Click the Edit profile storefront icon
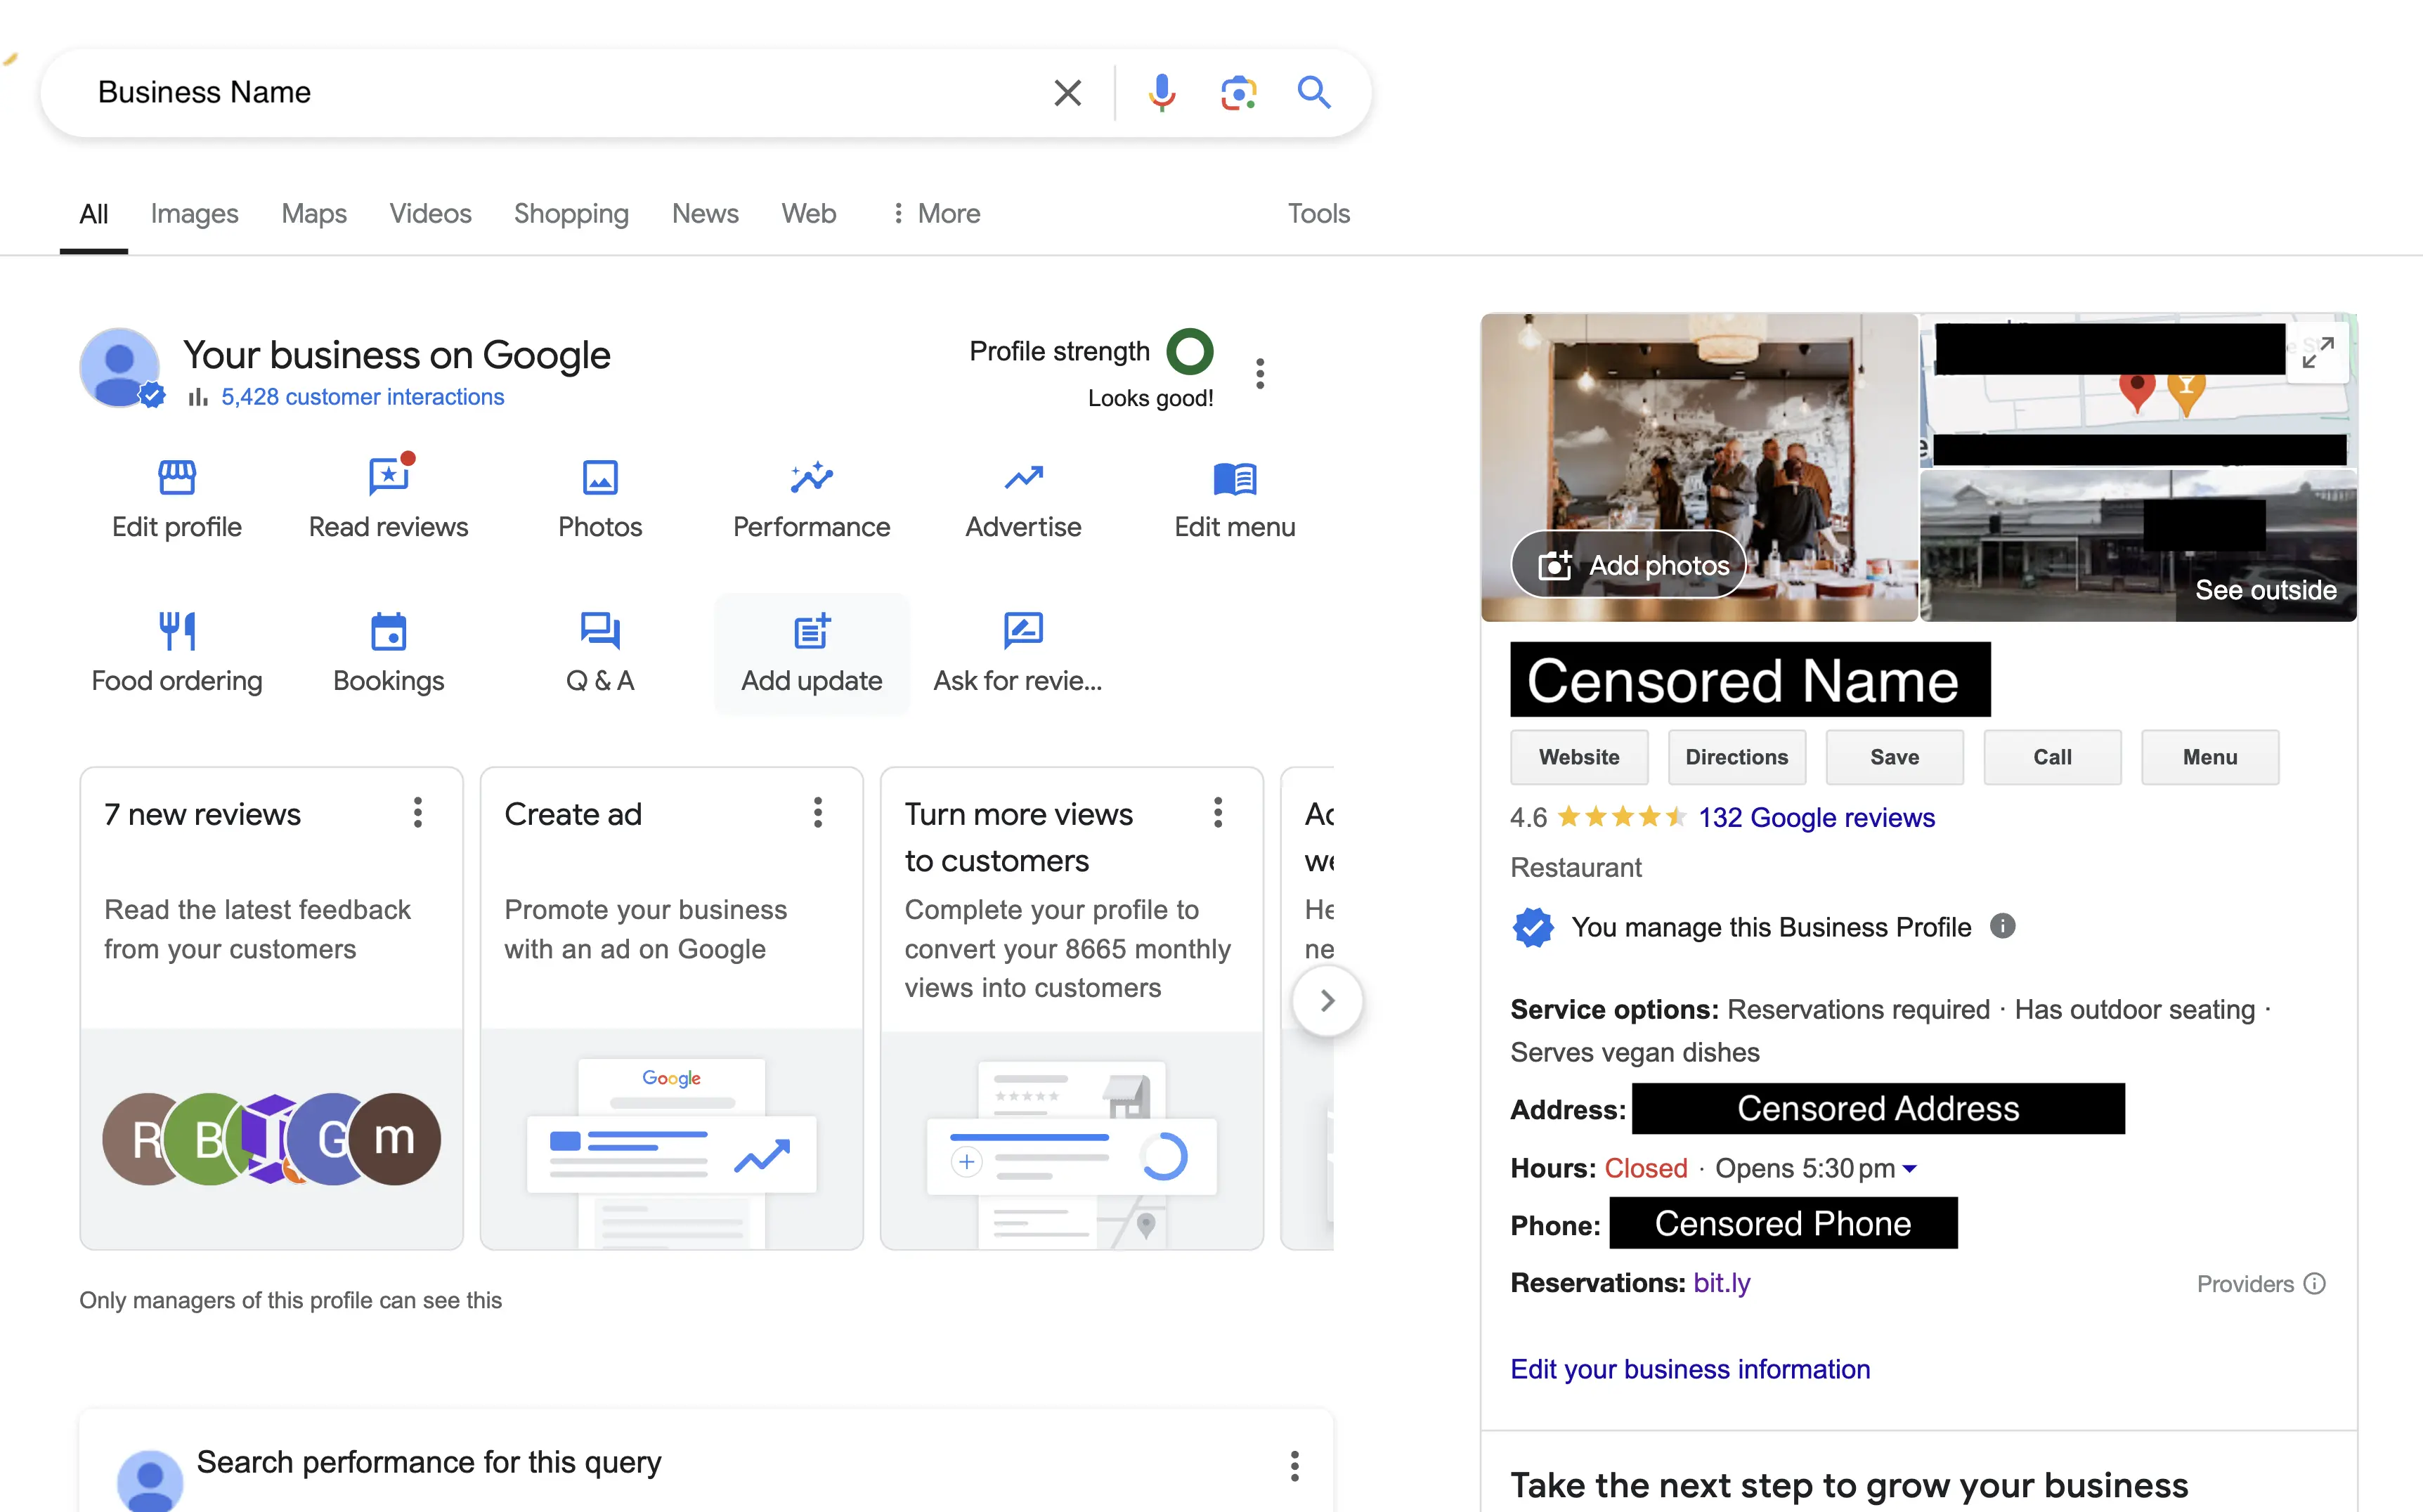 click(177, 478)
